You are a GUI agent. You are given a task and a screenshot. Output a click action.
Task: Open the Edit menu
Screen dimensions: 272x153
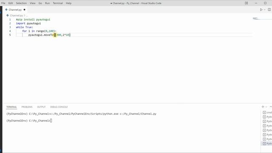click(11, 3)
